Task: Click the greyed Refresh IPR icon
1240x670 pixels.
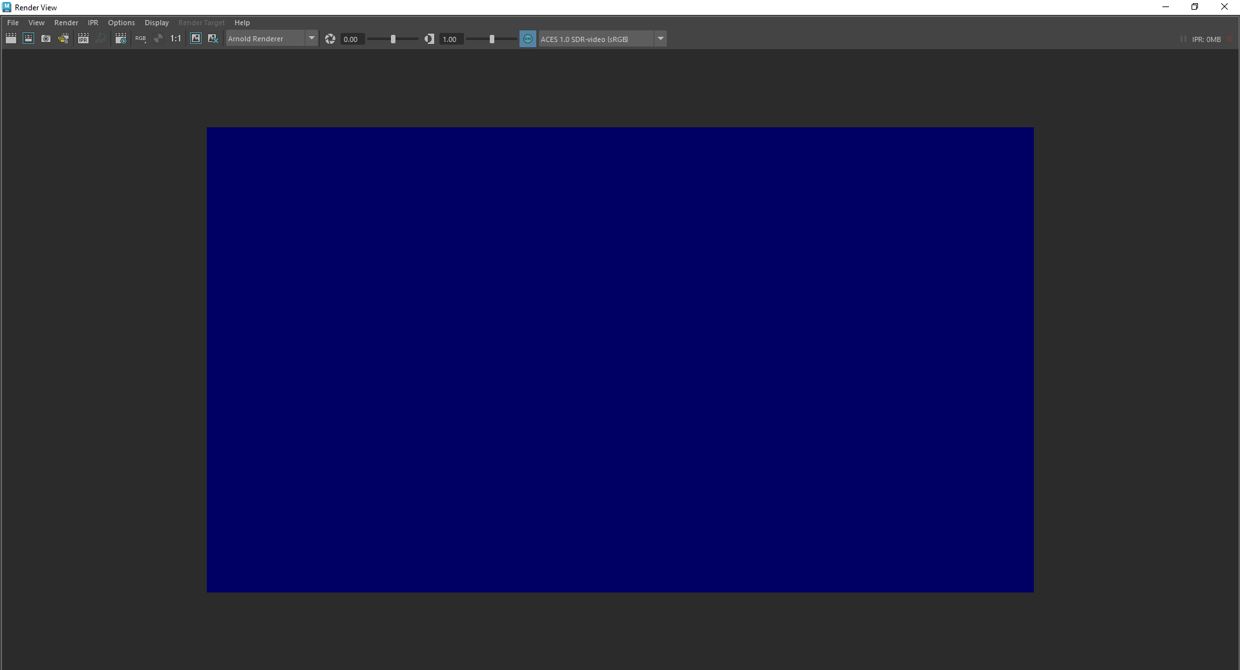Action: (x=101, y=39)
